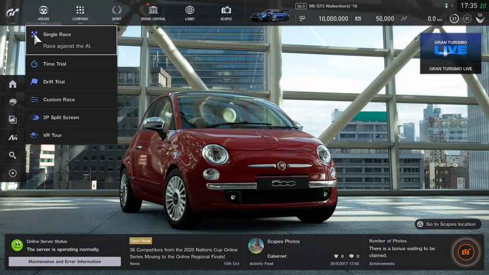Click the green smiley server status icon
The height and width of the screenshot is (275, 489).
pyautogui.click(x=17, y=245)
